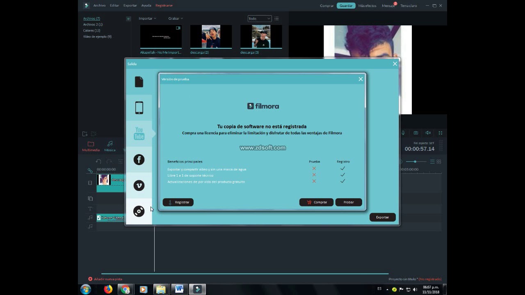Image resolution: width=525 pixels, height=295 pixels.
Task: Click the add new folder icon
Action: [85, 134]
